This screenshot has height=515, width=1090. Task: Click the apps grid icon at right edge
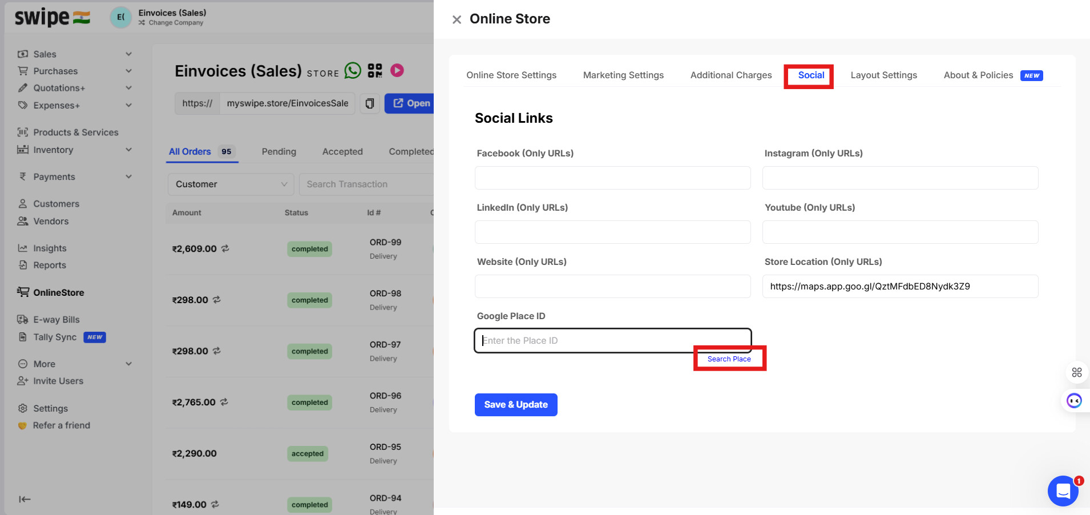coord(1077,372)
